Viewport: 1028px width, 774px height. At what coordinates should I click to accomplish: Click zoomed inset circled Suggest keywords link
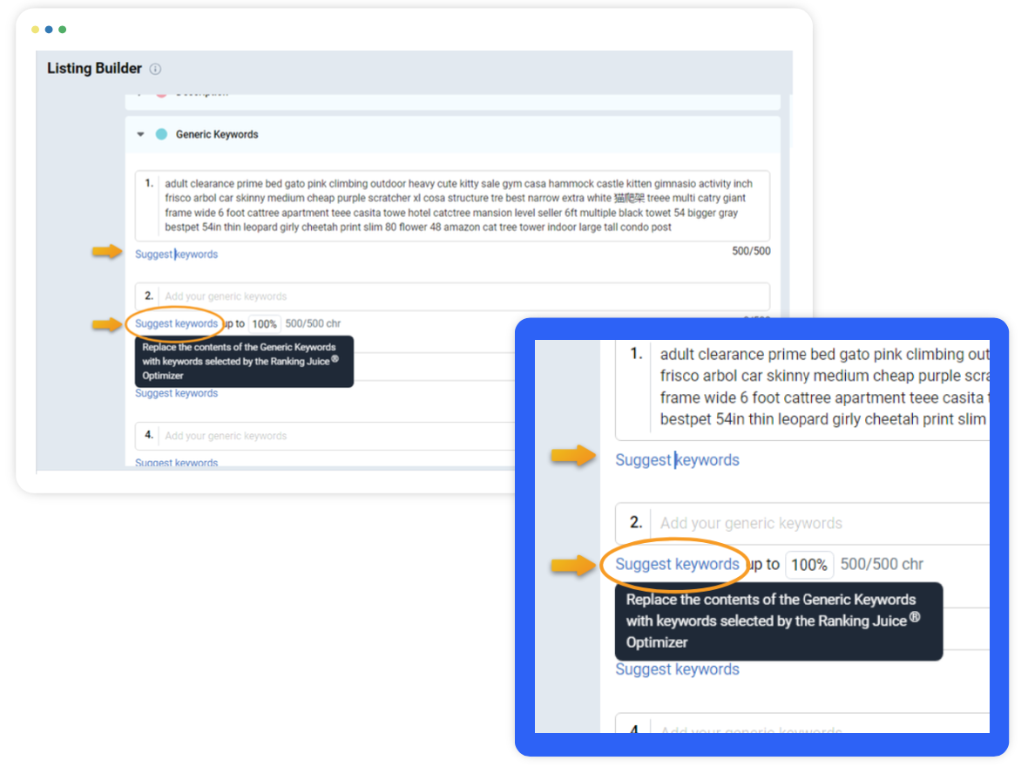(x=677, y=565)
